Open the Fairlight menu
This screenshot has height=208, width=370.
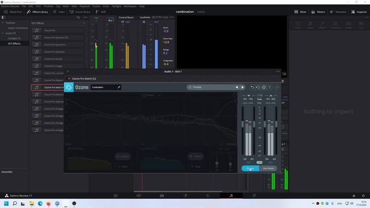click(x=116, y=6)
